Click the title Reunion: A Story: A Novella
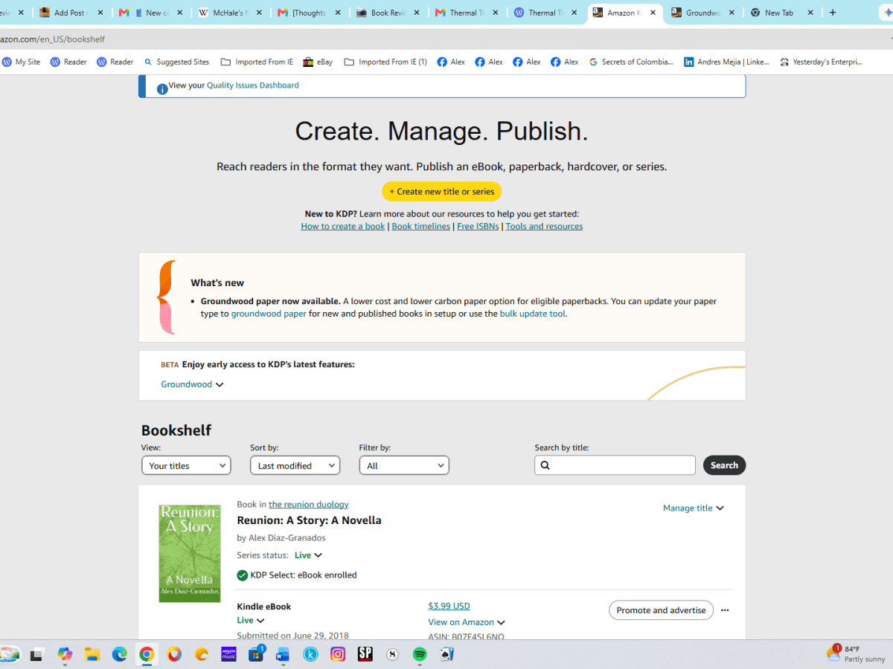Screen dimensions: 893x669 [309, 520]
